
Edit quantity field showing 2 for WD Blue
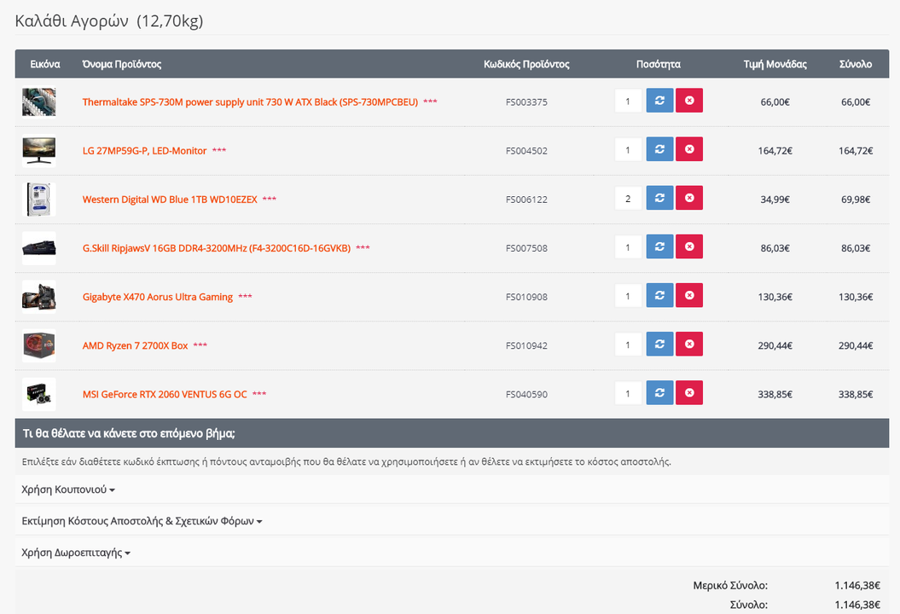coord(628,199)
